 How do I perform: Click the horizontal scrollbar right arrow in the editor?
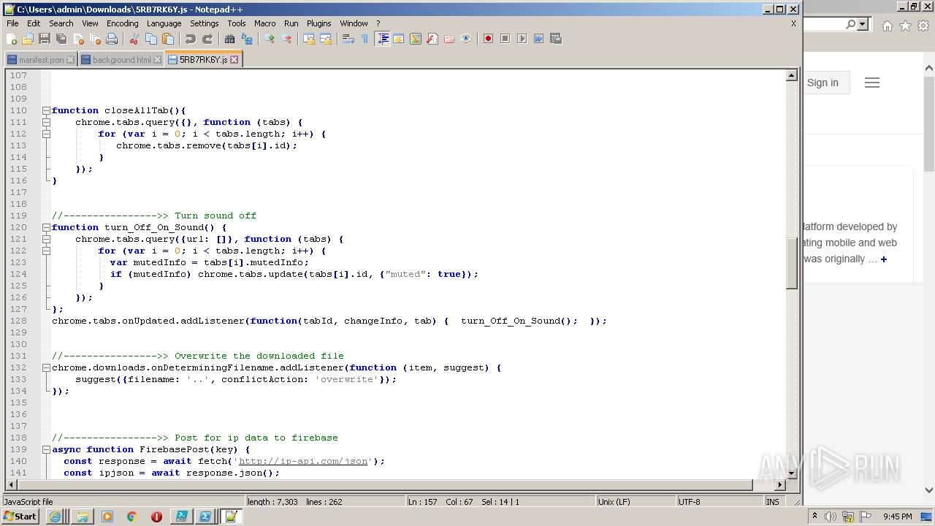pyautogui.click(x=779, y=484)
